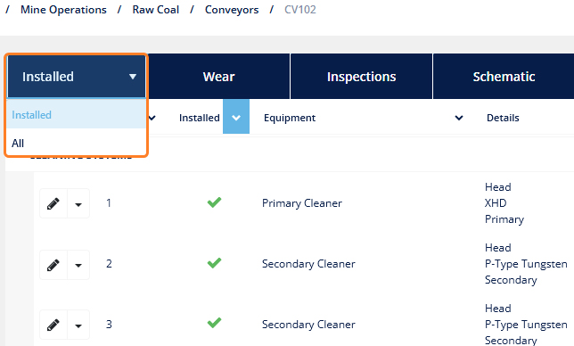
Task: Switch to the Schematic tab
Action: (x=504, y=77)
